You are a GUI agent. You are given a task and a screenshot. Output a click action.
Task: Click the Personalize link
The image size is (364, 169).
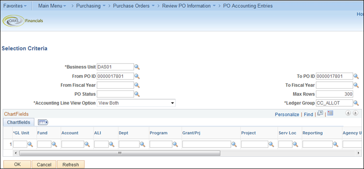287,114
